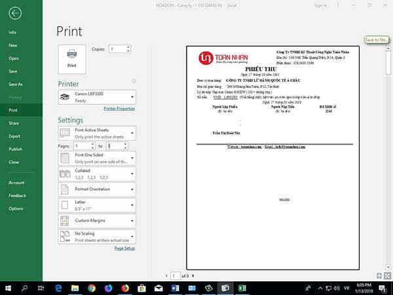Open Task View on taskbar
The image size is (393, 295).
coord(41,288)
